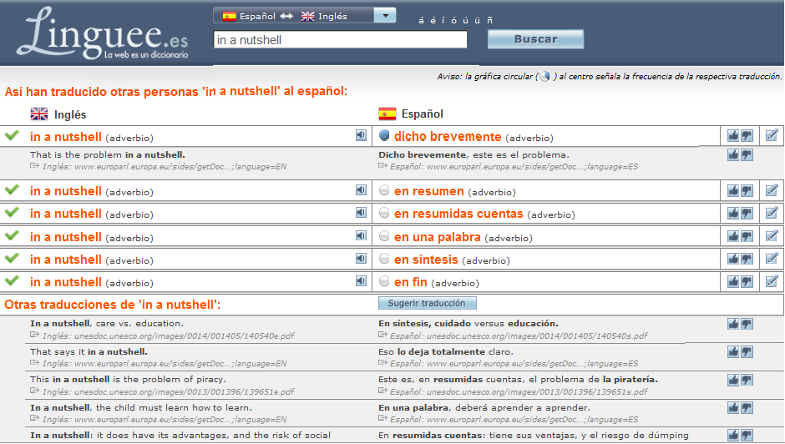The height and width of the screenshot is (444, 785).
Task: Thumbs down the 'dicho brevemente' translation
Action: (x=747, y=136)
